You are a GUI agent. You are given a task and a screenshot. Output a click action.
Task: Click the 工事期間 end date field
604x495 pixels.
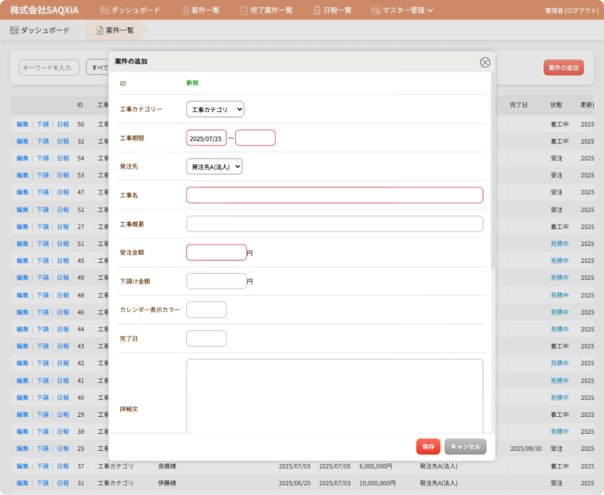click(255, 138)
